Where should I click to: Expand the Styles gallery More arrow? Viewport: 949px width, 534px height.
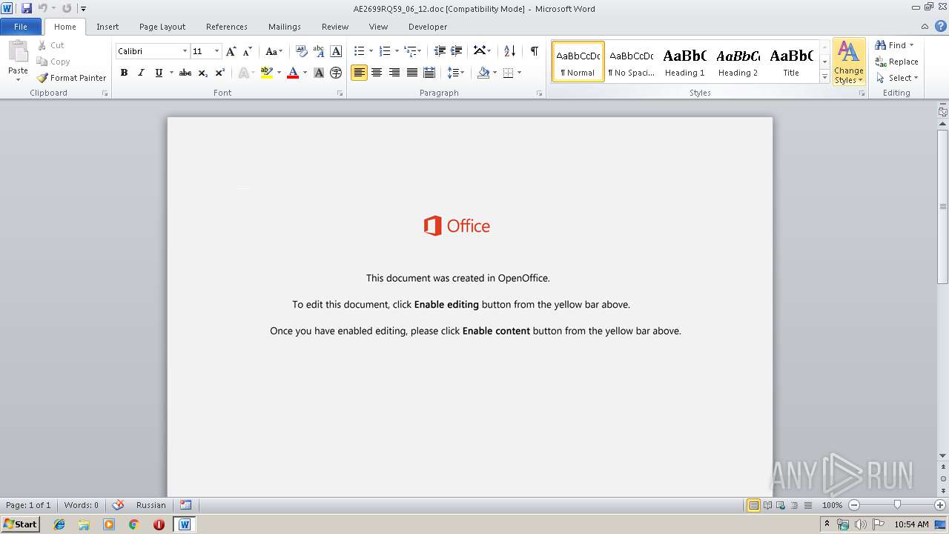824,77
